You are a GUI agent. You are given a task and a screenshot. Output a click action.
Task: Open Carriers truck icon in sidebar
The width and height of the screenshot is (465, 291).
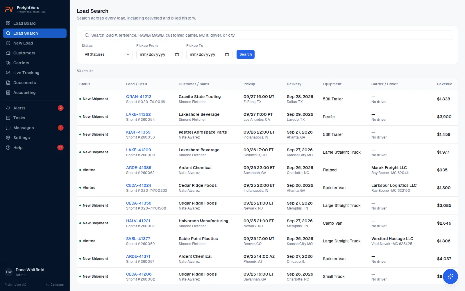pyautogui.click(x=8, y=63)
